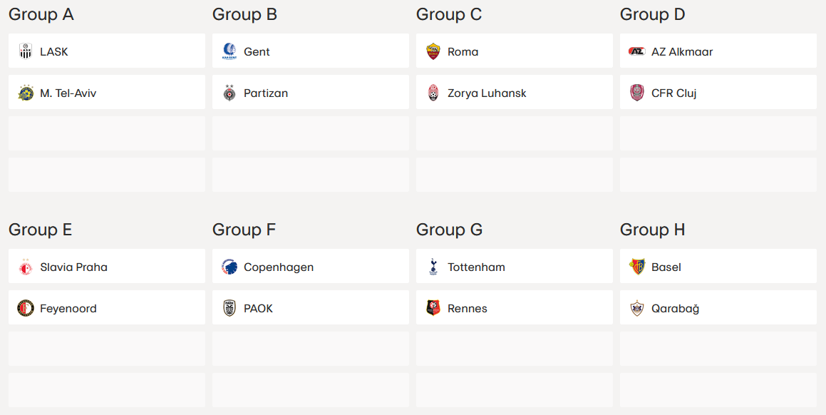Open the Slavia Praha team link

[x=73, y=267]
